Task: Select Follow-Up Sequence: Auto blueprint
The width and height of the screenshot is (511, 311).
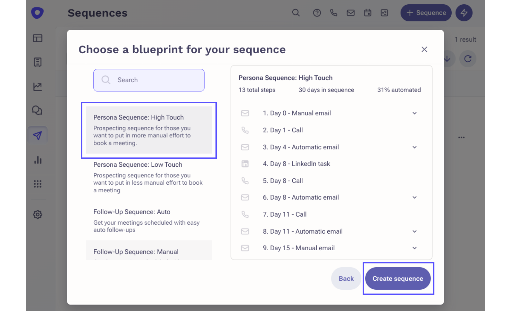Action: (149, 221)
